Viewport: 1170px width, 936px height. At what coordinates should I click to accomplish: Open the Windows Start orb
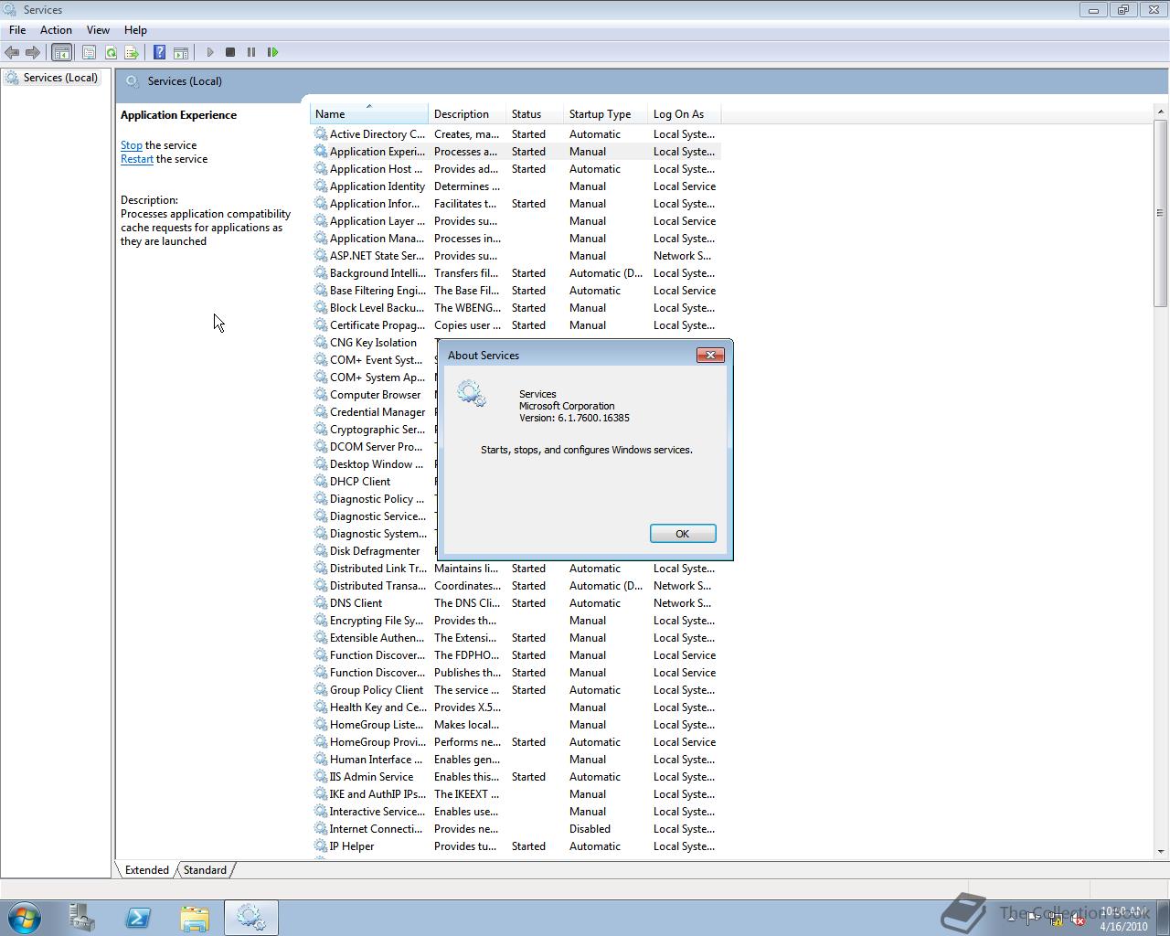(x=25, y=917)
